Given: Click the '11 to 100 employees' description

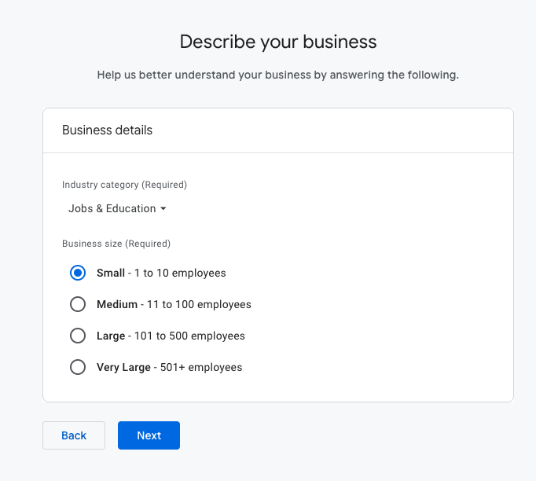Looking at the screenshot, I should pos(199,304).
